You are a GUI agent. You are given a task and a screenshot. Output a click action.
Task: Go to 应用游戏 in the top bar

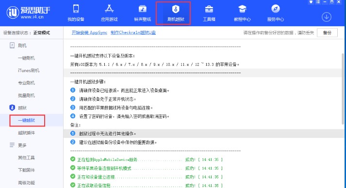click(x=109, y=13)
